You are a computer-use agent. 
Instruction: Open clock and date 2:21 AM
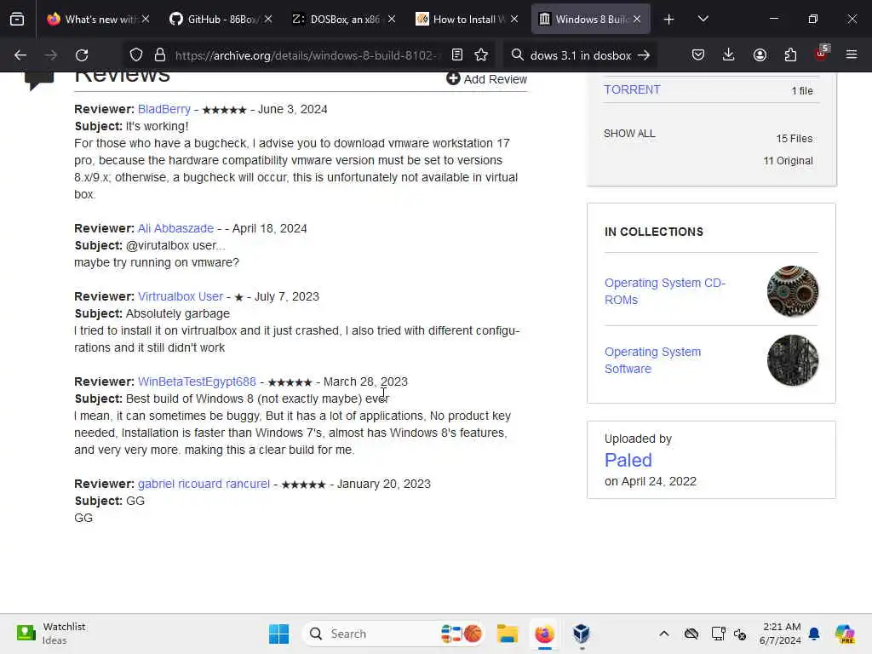point(780,634)
